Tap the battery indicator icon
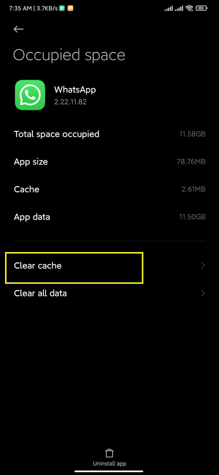Image resolution: width=219 pixels, height=475 pixels. pos(201,8)
